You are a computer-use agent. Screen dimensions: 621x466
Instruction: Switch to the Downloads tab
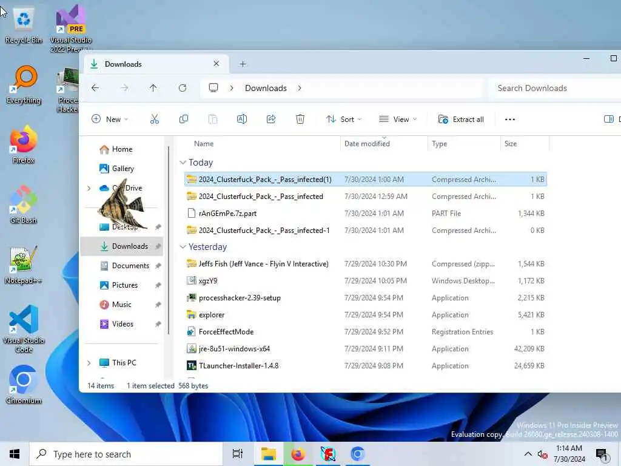(x=155, y=64)
